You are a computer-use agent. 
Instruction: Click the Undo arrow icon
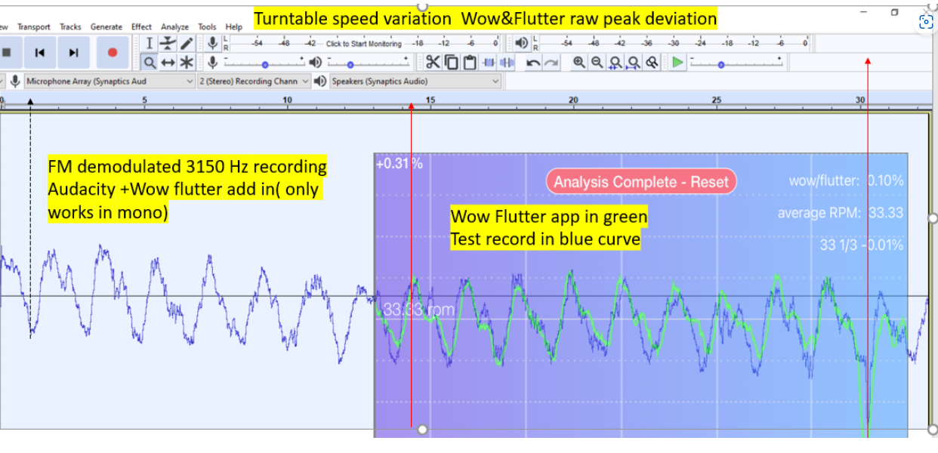click(533, 62)
